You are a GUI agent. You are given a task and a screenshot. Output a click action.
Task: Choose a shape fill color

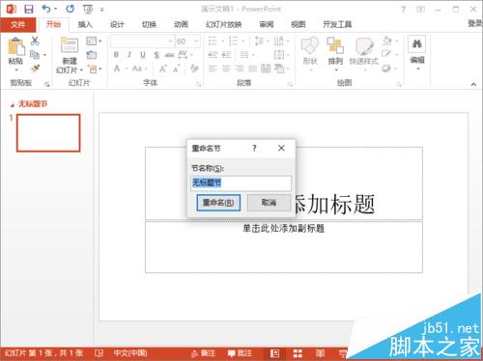[387, 41]
